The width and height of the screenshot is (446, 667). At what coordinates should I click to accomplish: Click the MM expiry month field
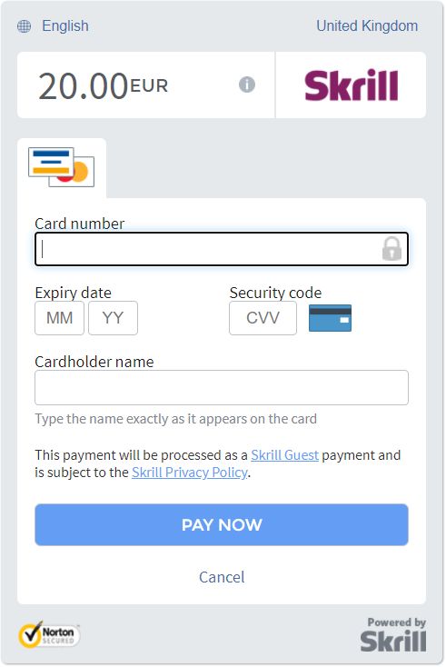pos(60,318)
